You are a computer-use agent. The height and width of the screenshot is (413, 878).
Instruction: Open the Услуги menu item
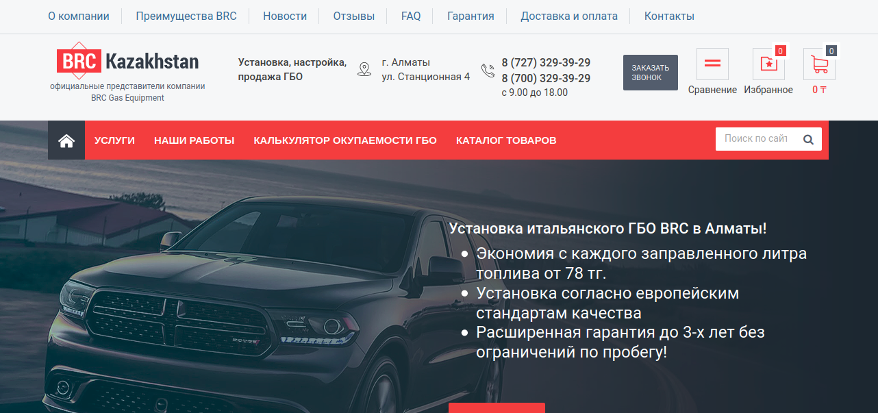[x=114, y=140]
